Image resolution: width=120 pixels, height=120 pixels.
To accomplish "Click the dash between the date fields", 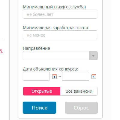I will [x=60, y=76].
